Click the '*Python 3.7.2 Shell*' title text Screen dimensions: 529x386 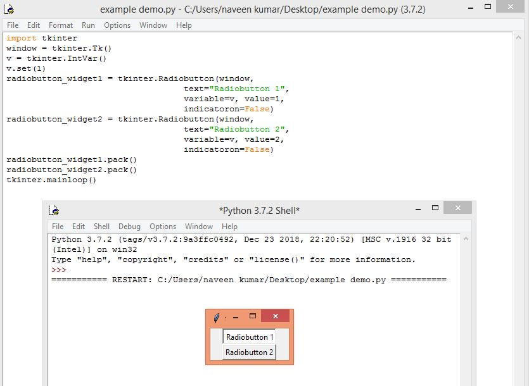pos(259,210)
